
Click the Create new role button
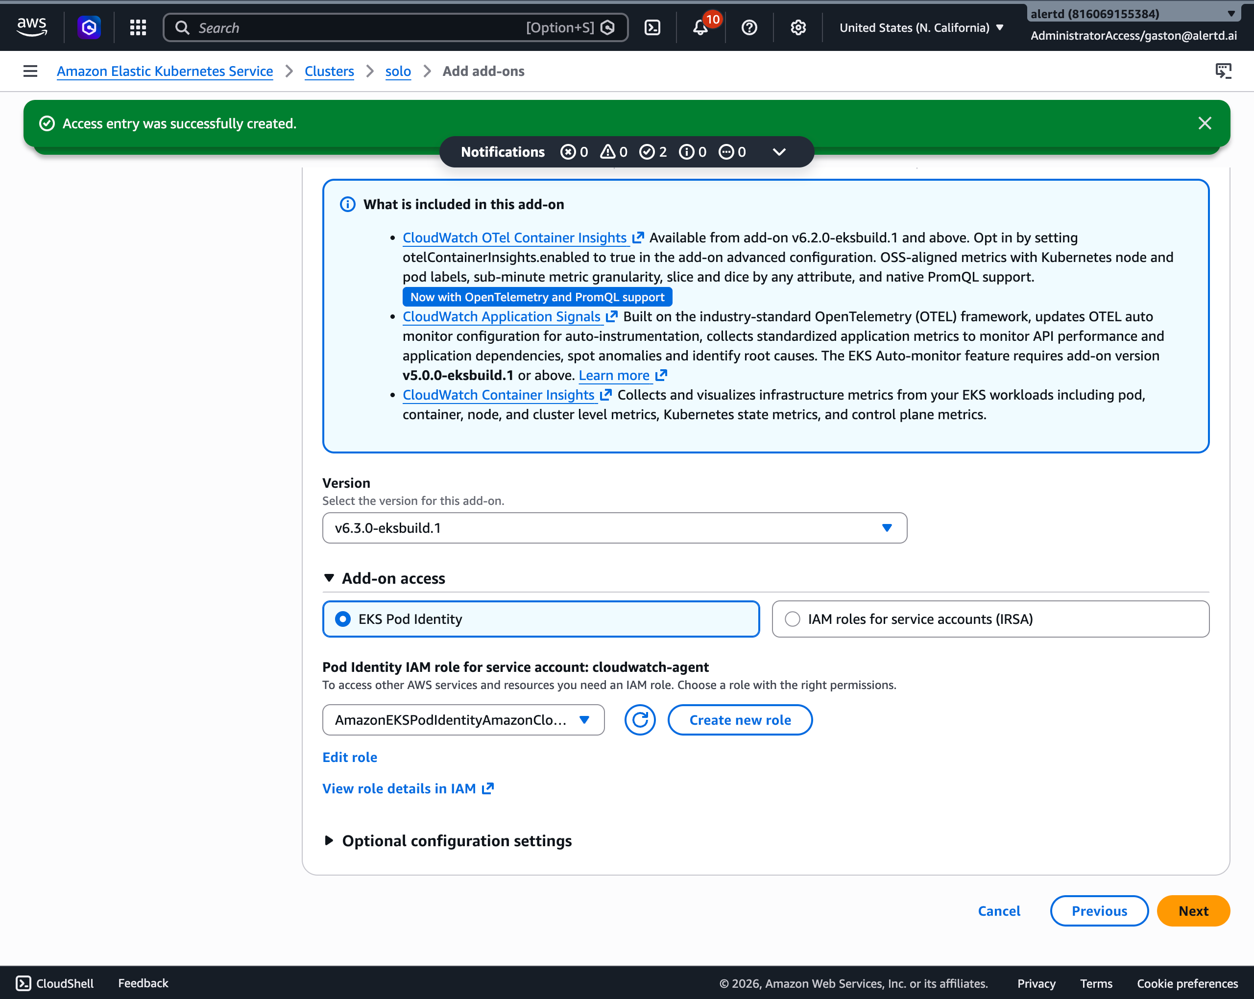(740, 720)
